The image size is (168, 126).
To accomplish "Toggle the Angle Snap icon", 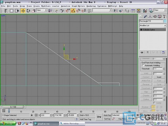I will coord(73,11).
